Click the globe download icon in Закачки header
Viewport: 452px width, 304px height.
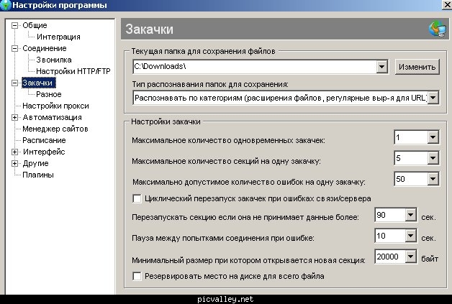click(438, 29)
